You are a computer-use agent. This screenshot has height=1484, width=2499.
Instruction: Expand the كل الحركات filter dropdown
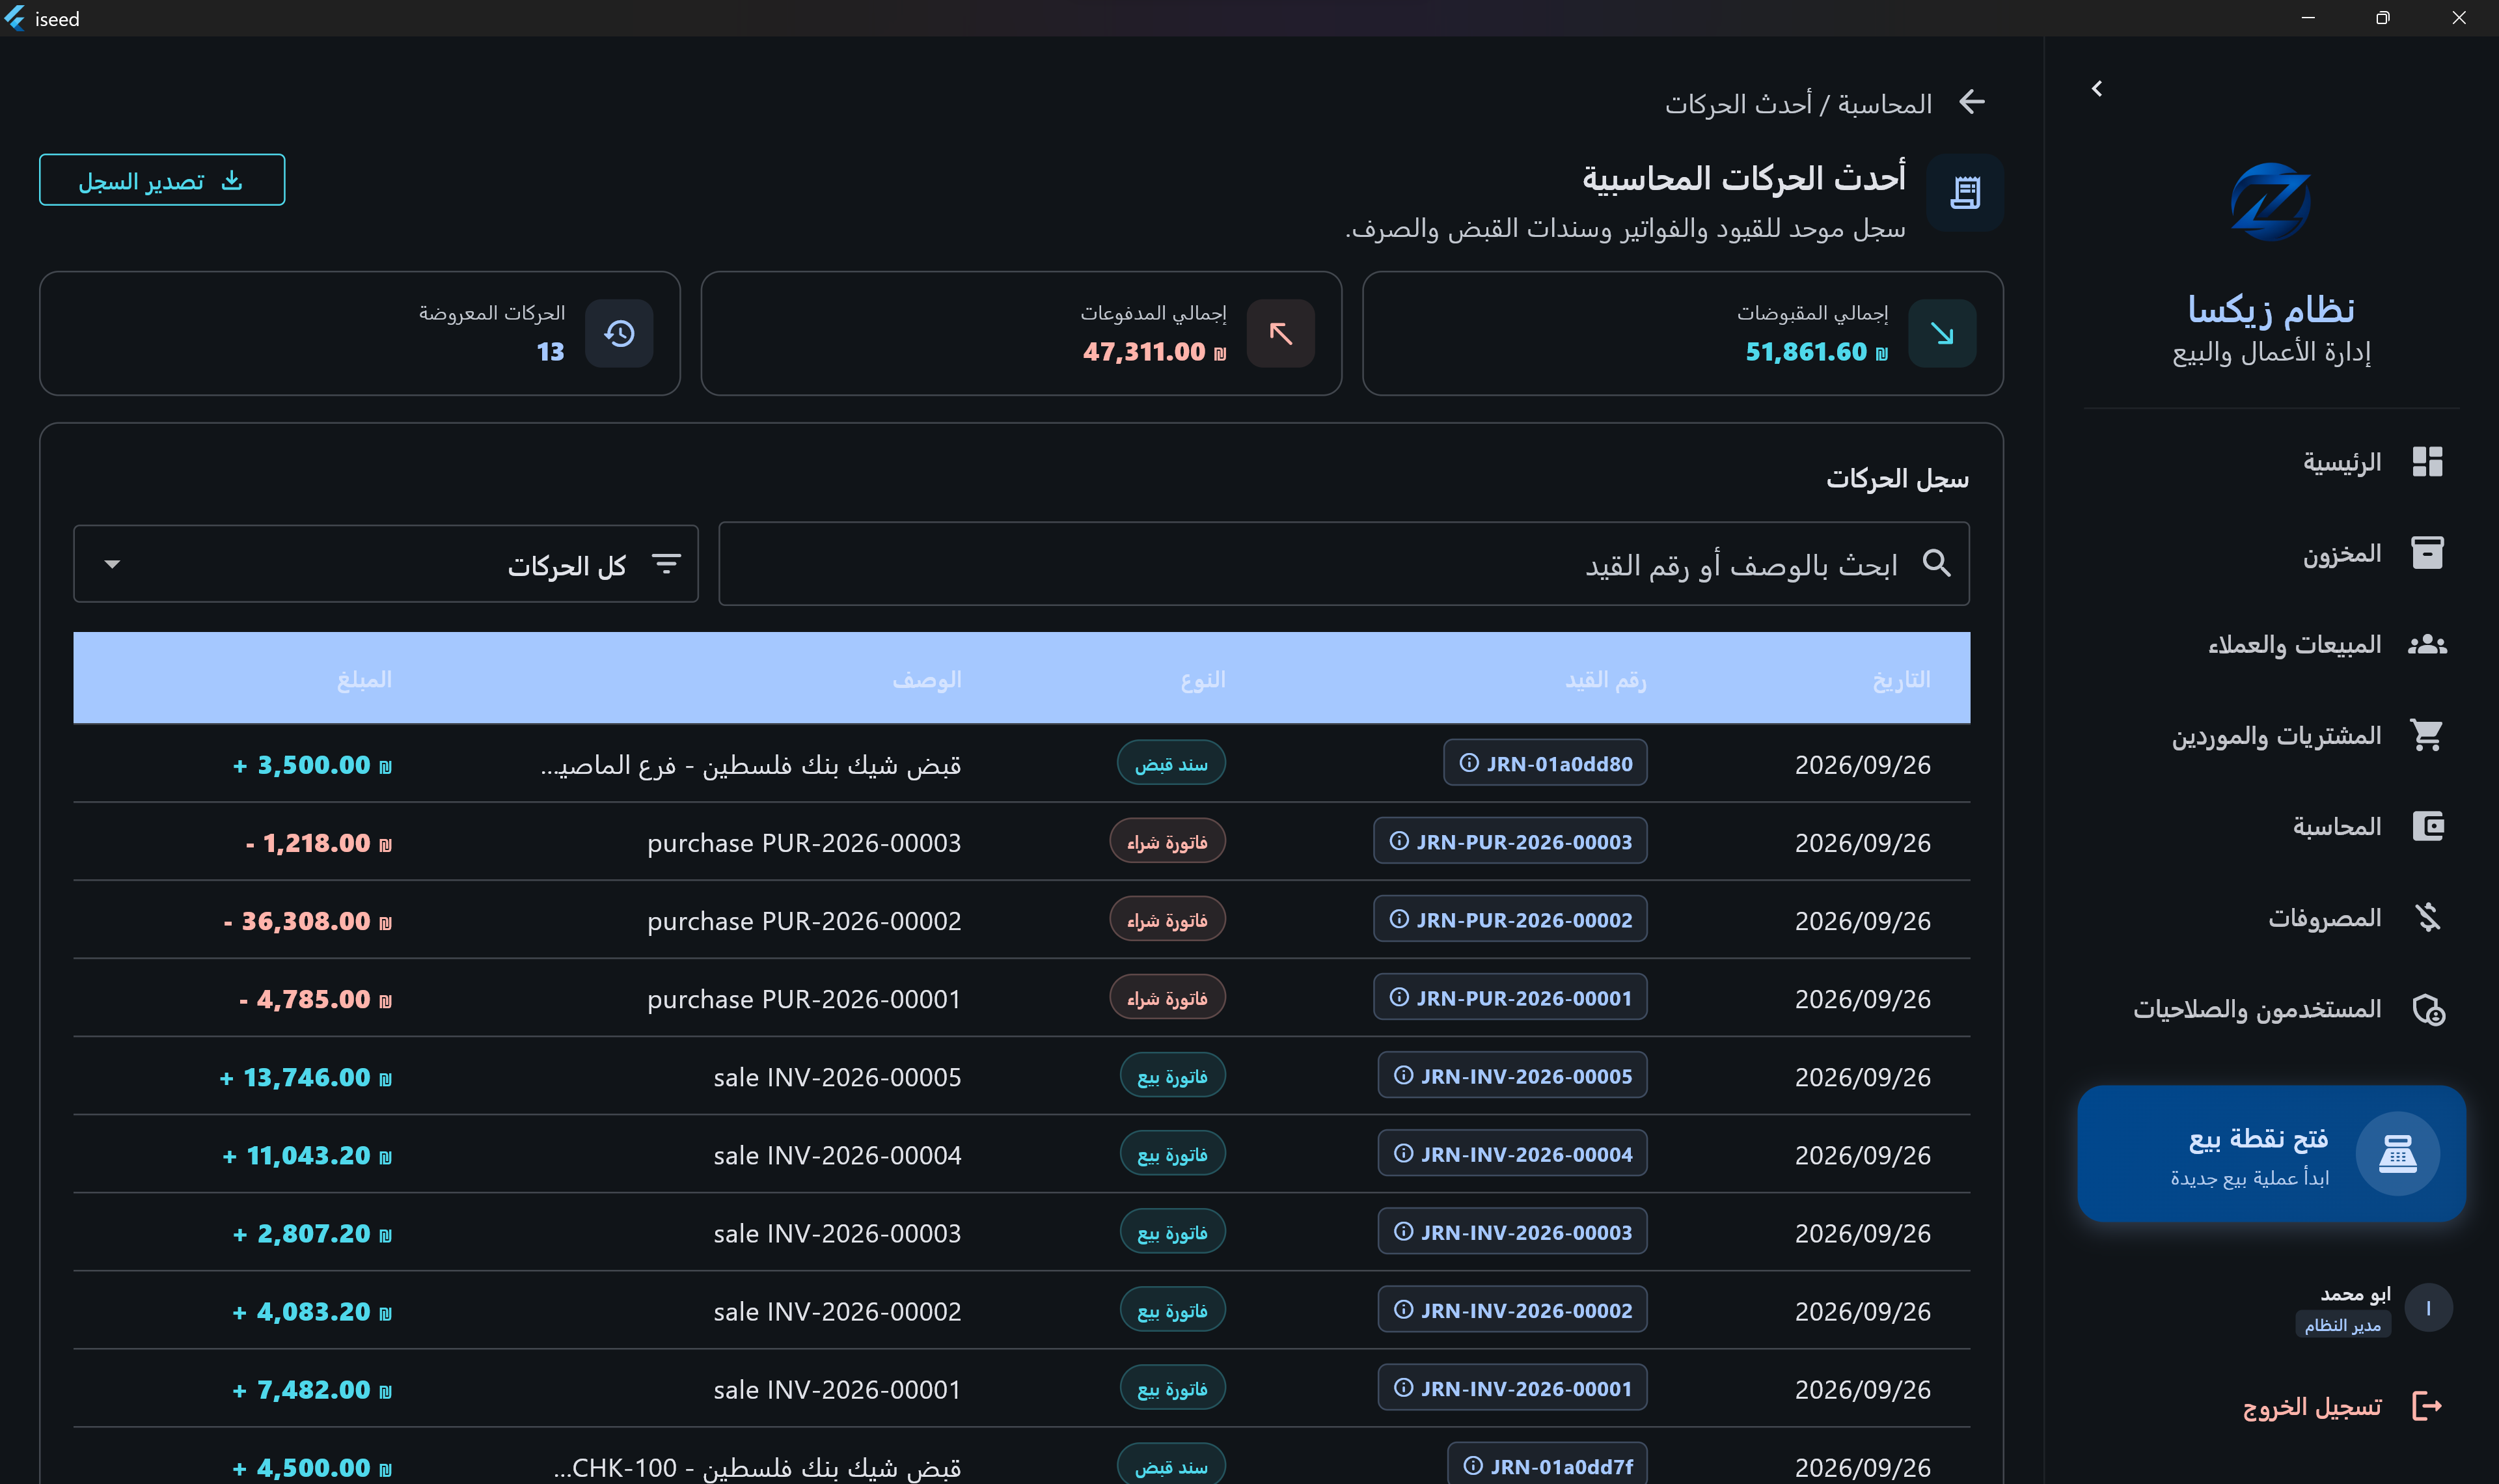coord(386,564)
